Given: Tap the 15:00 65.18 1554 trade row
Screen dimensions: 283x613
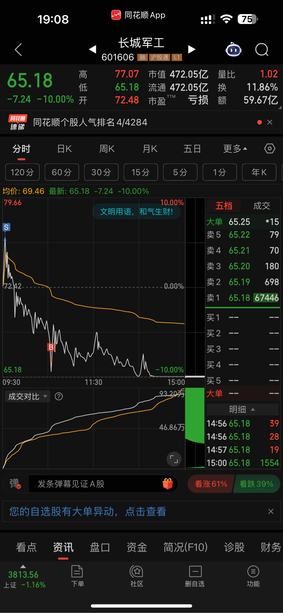Looking at the screenshot, I should tap(242, 463).
